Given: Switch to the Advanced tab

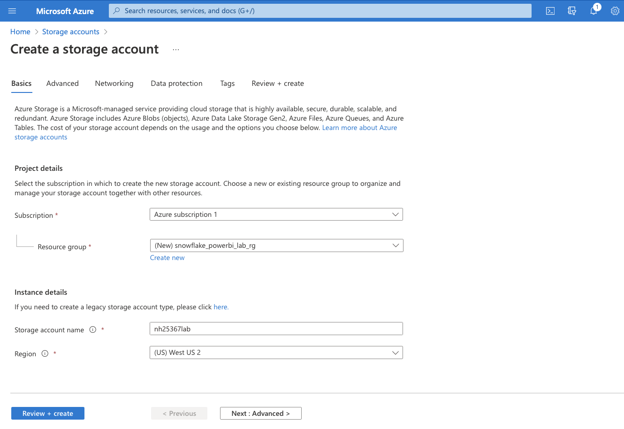Looking at the screenshot, I should (62, 83).
